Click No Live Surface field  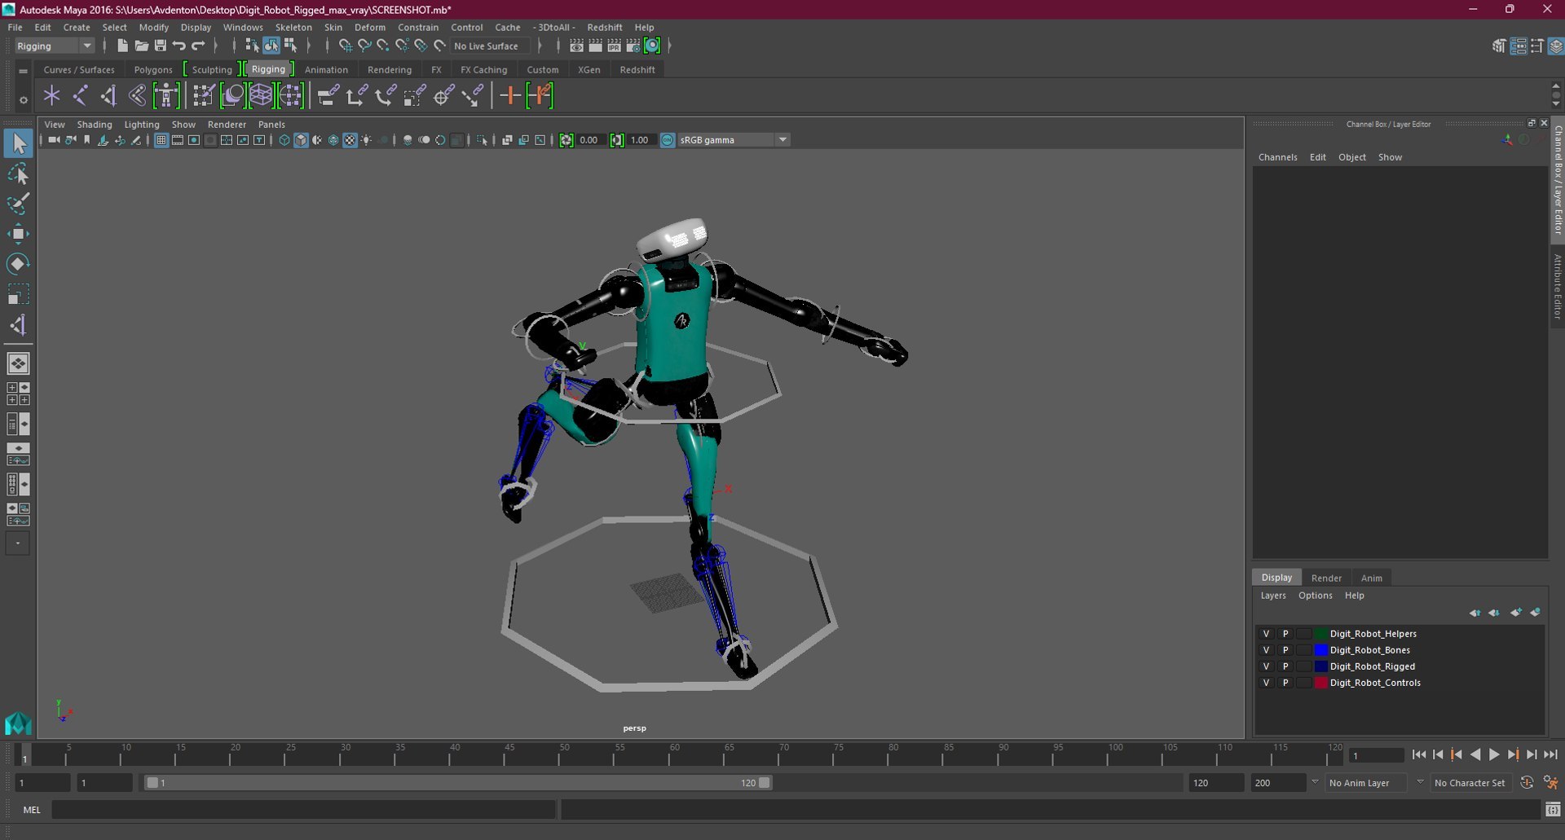tap(492, 46)
